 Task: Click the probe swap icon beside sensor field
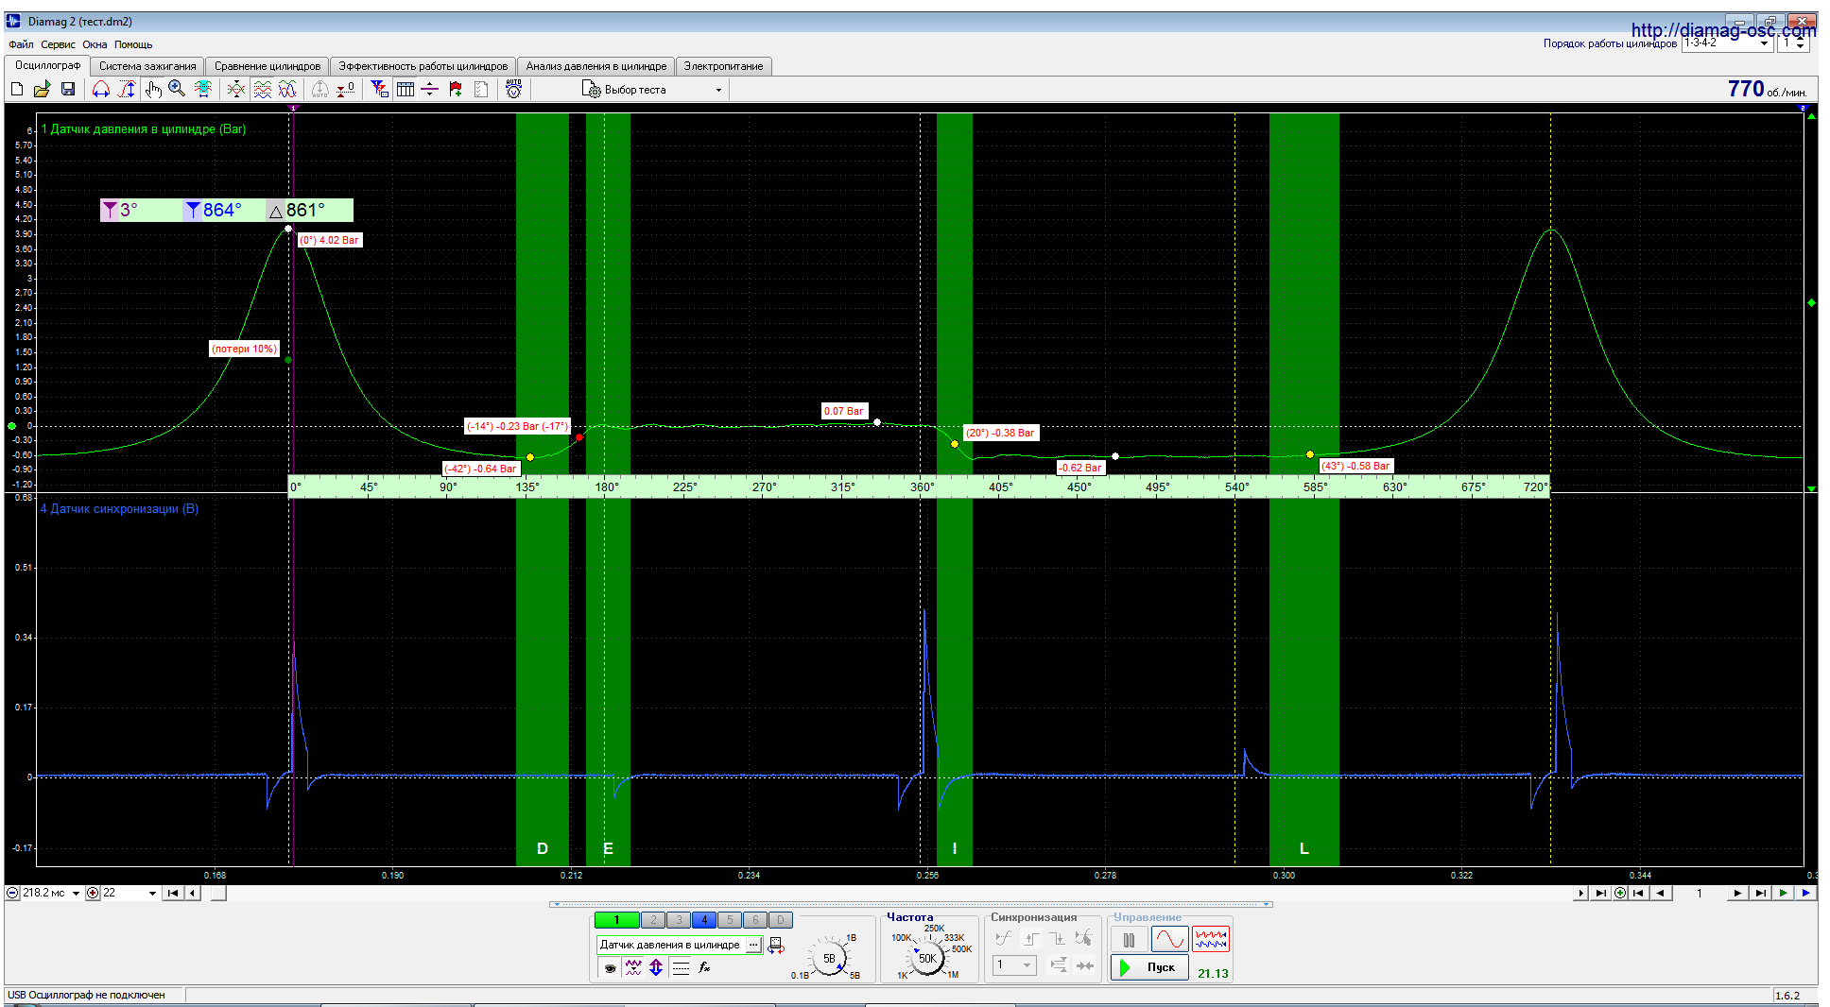tap(776, 946)
